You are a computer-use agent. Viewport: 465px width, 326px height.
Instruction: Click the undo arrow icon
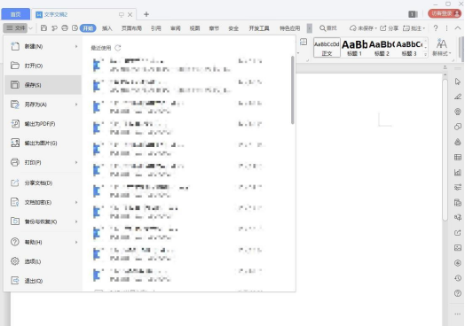coord(54,28)
